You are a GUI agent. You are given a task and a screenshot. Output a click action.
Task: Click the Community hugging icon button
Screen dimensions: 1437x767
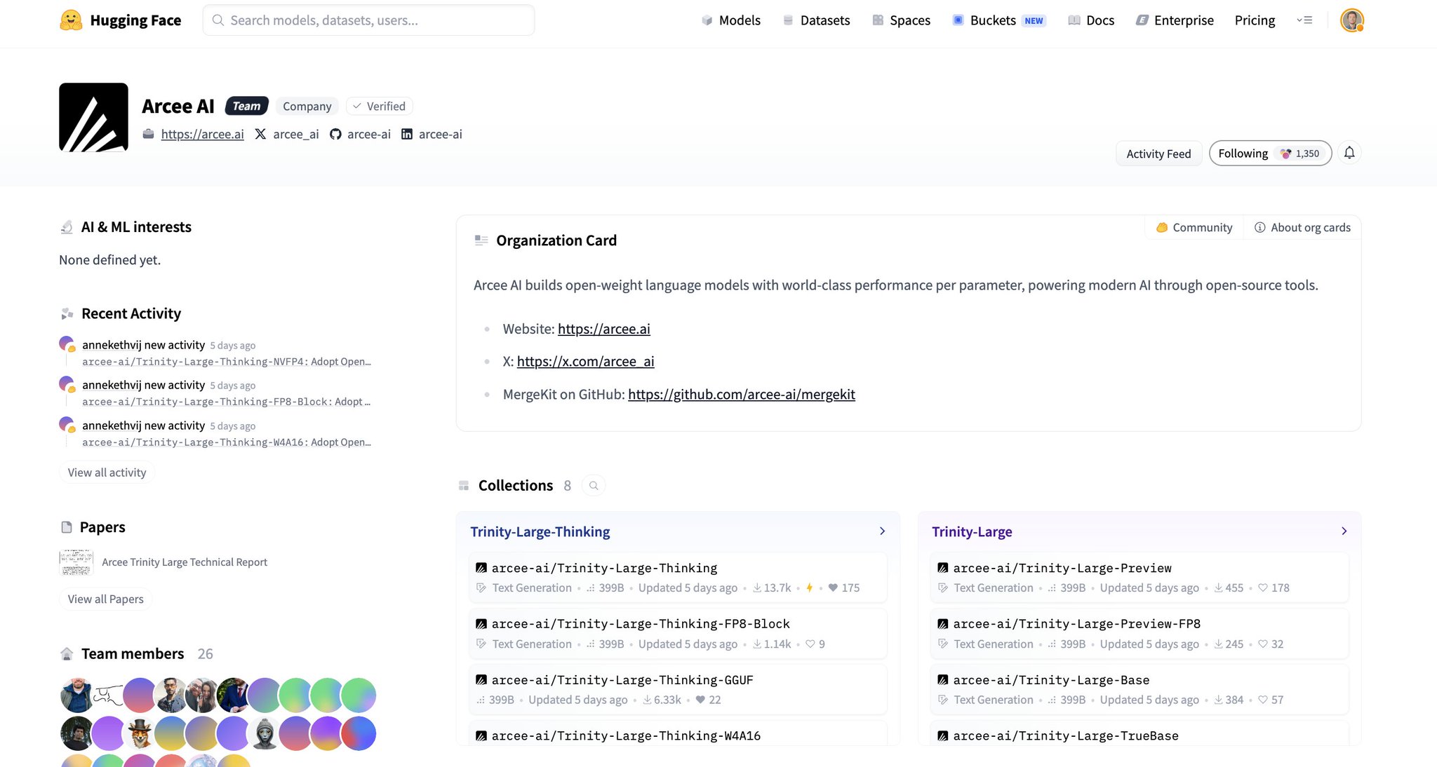tap(1194, 227)
